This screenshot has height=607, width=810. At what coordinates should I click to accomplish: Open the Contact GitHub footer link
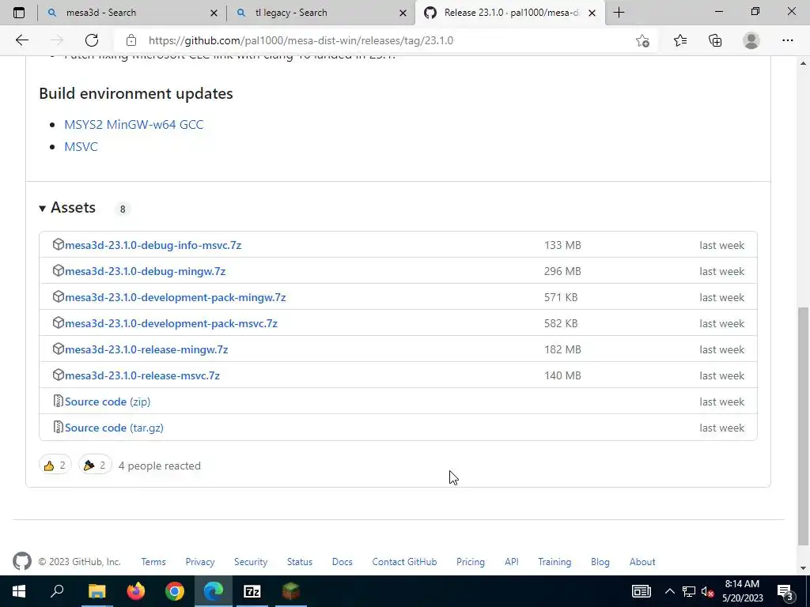[x=404, y=562]
